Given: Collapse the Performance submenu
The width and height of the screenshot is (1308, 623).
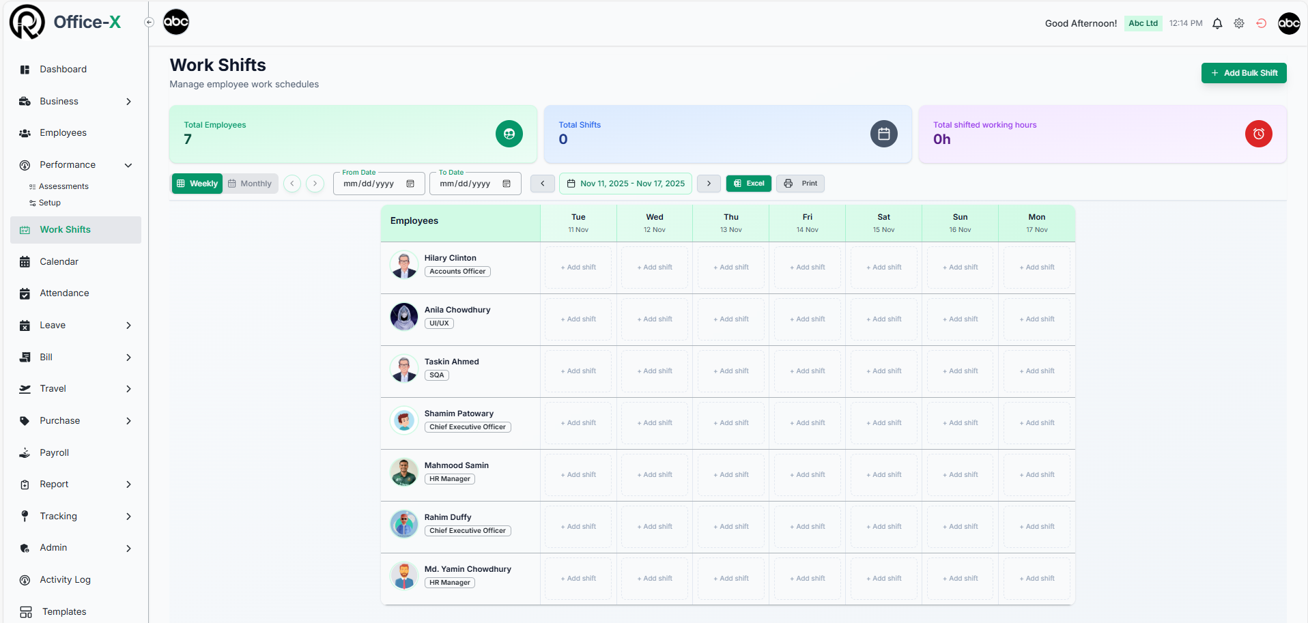Looking at the screenshot, I should 128,165.
